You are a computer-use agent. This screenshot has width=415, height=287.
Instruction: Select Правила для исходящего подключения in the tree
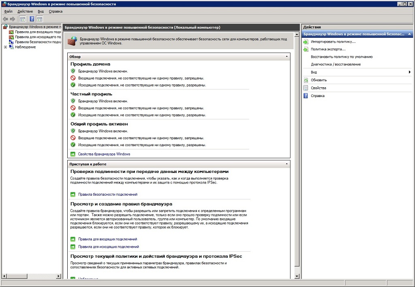pyautogui.click(x=38, y=37)
